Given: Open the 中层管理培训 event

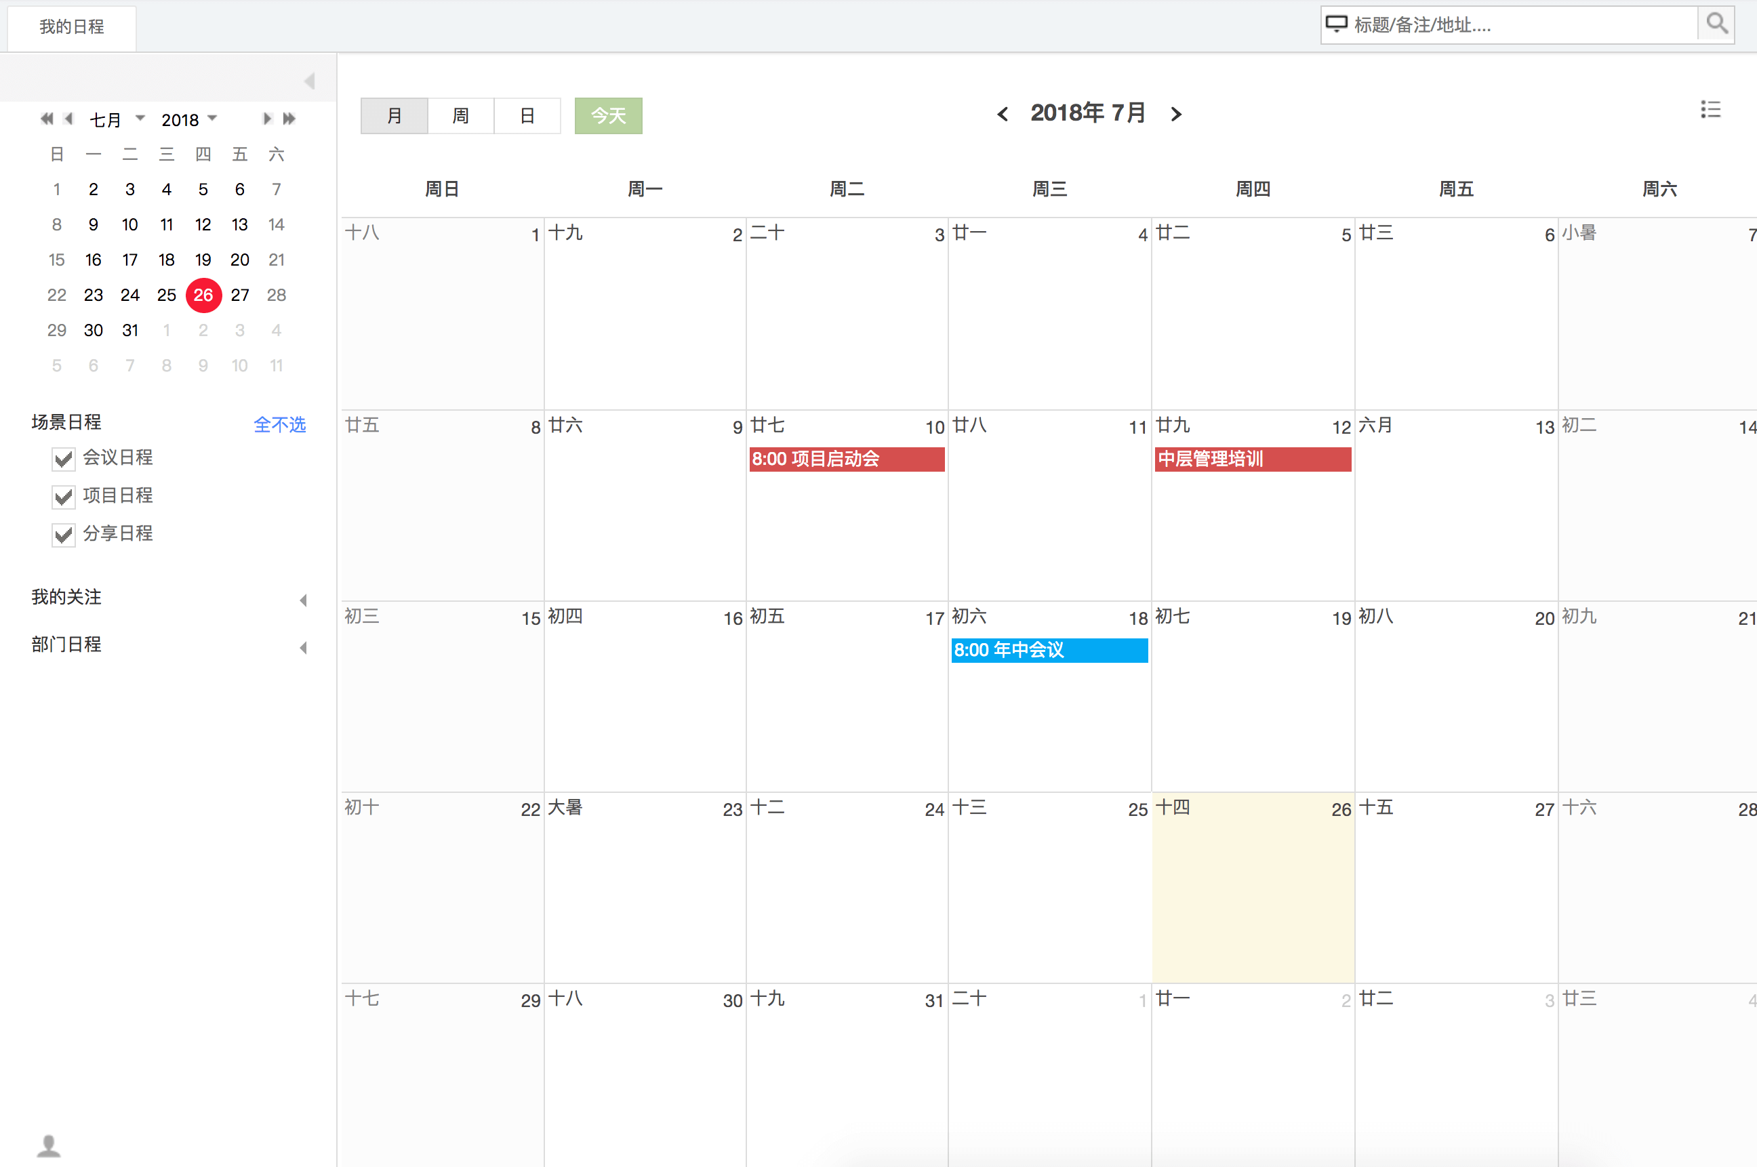Looking at the screenshot, I should click(1253, 459).
